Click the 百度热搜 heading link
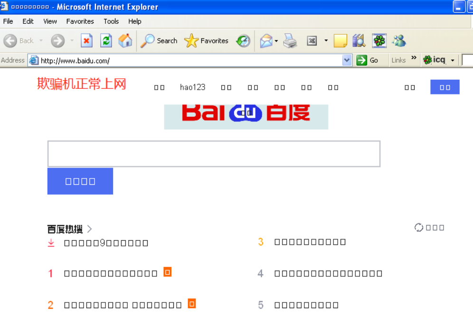473x321 pixels. [x=65, y=229]
